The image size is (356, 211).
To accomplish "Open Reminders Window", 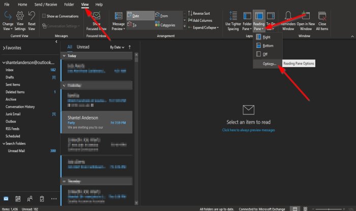I will coord(288,21).
